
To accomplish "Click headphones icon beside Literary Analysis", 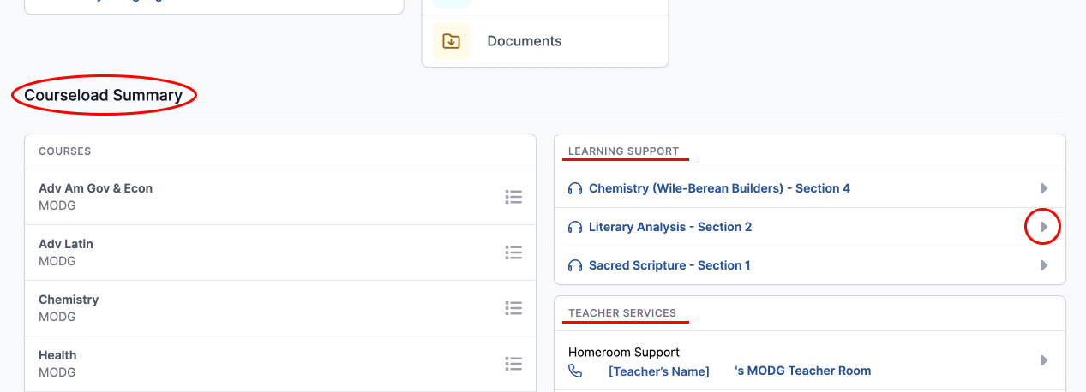I will (575, 227).
